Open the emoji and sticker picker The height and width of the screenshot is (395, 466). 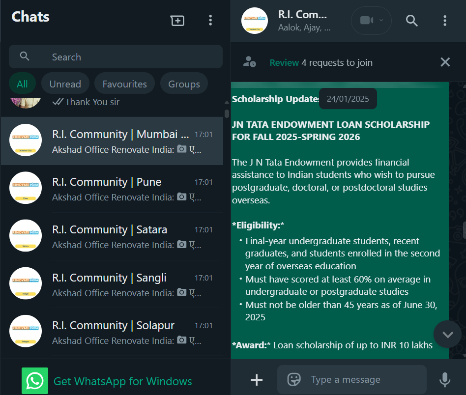[294, 379]
